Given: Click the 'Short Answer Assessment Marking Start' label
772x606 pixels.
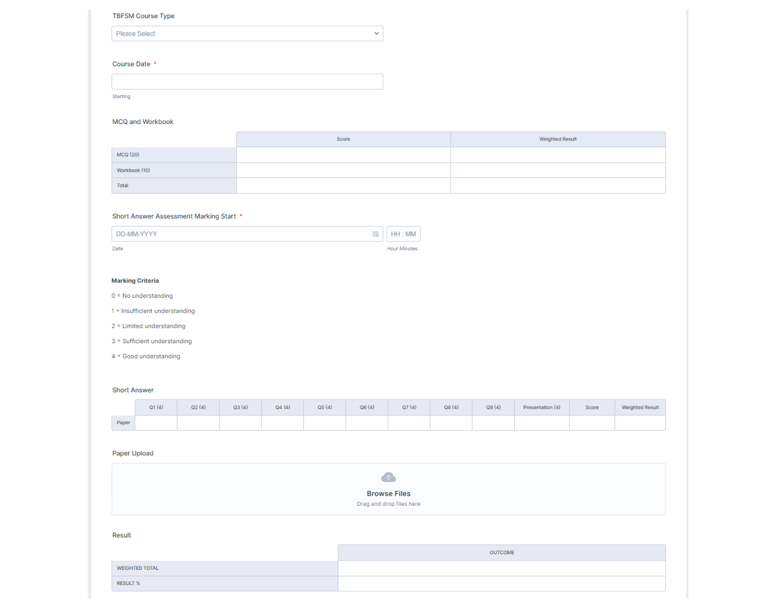Looking at the screenshot, I should click(x=174, y=216).
